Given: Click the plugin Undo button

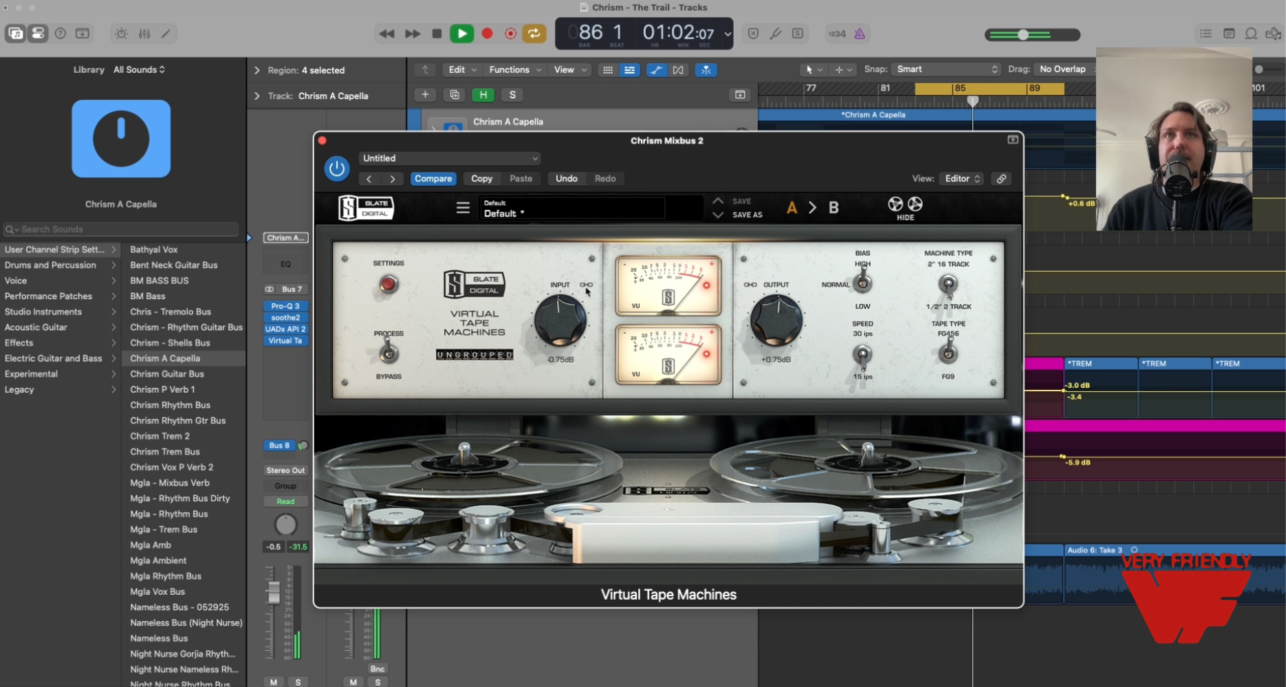Looking at the screenshot, I should tap(566, 179).
